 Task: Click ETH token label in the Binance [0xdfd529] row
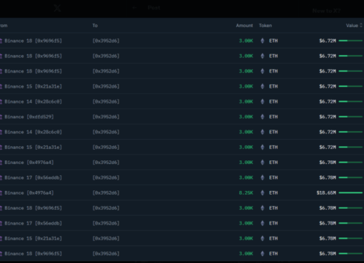pos(273,117)
